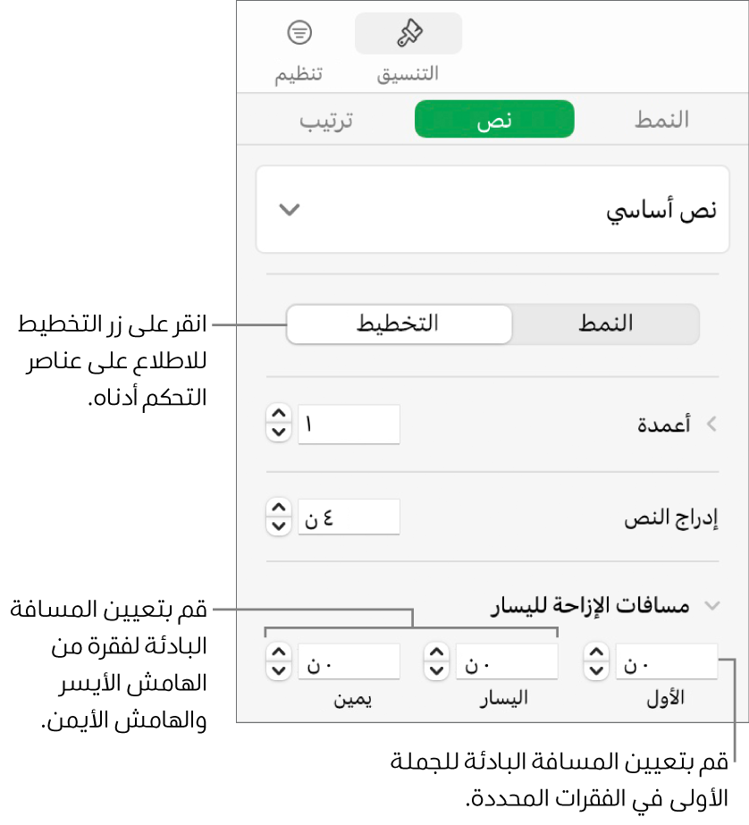Click the columns count input field
The image size is (749, 825).
point(348,425)
